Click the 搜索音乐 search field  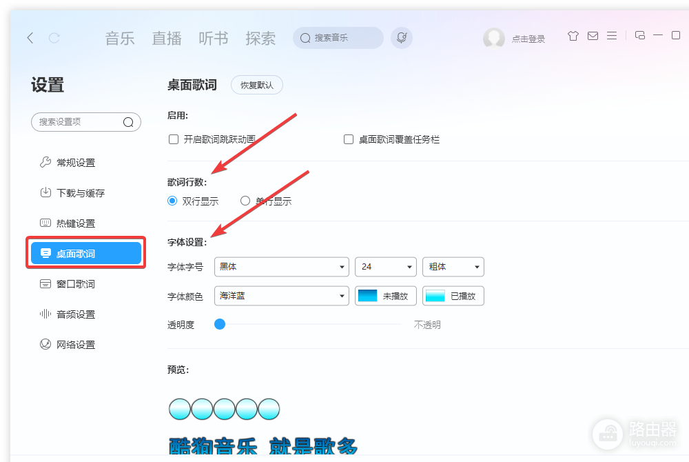[338, 38]
